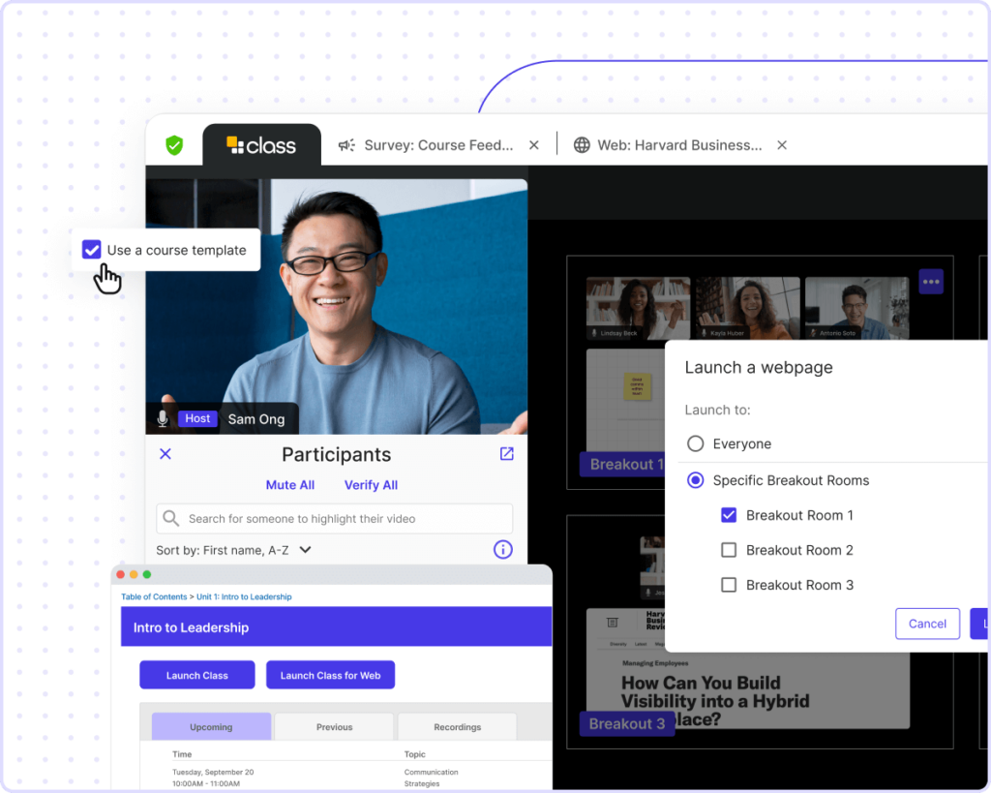Select the Everyone radio button
This screenshot has width=991, height=793.
point(694,443)
